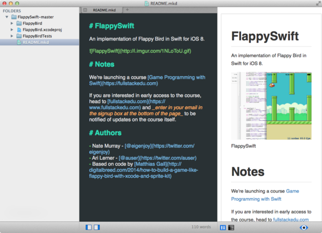Toggle the left sidebar panel icon
This screenshot has height=233, width=322.
click(x=88, y=227)
